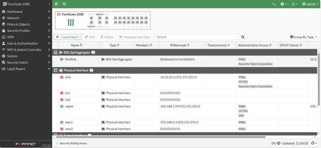The width and height of the screenshot is (321, 148).
Task: Expand the Log & Report chevron arrow
Action: [49, 69]
